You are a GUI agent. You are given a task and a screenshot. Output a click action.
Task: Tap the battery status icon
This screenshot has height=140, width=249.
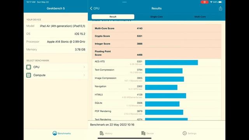point(220,2)
